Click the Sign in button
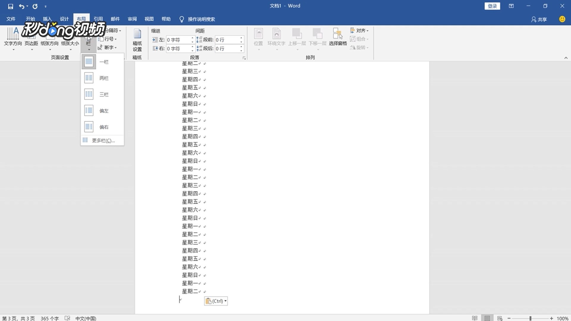Viewport: 571px width, 321px height. [x=492, y=6]
